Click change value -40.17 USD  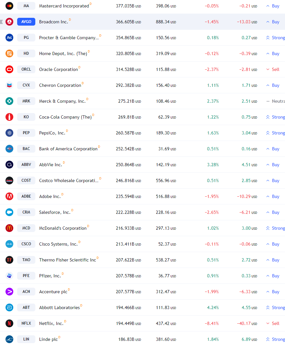click(x=247, y=324)
